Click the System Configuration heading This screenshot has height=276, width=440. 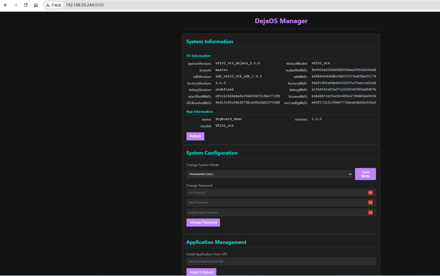click(212, 153)
